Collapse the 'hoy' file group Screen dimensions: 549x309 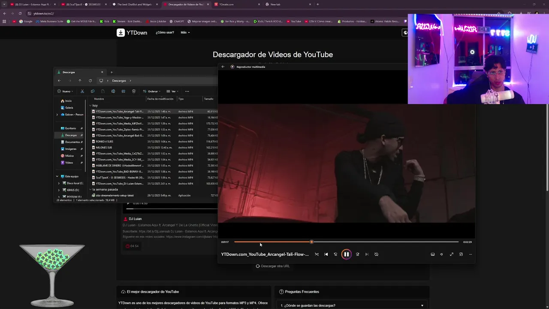click(90, 105)
